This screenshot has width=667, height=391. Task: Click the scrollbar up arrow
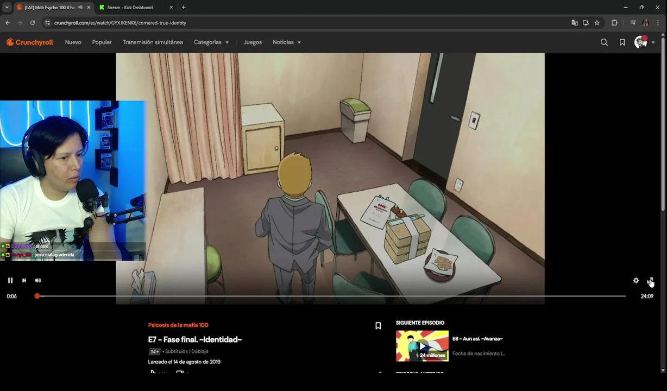coord(663,34)
